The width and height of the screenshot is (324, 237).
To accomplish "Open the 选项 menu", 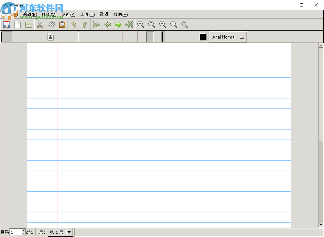I will point(104,14).
